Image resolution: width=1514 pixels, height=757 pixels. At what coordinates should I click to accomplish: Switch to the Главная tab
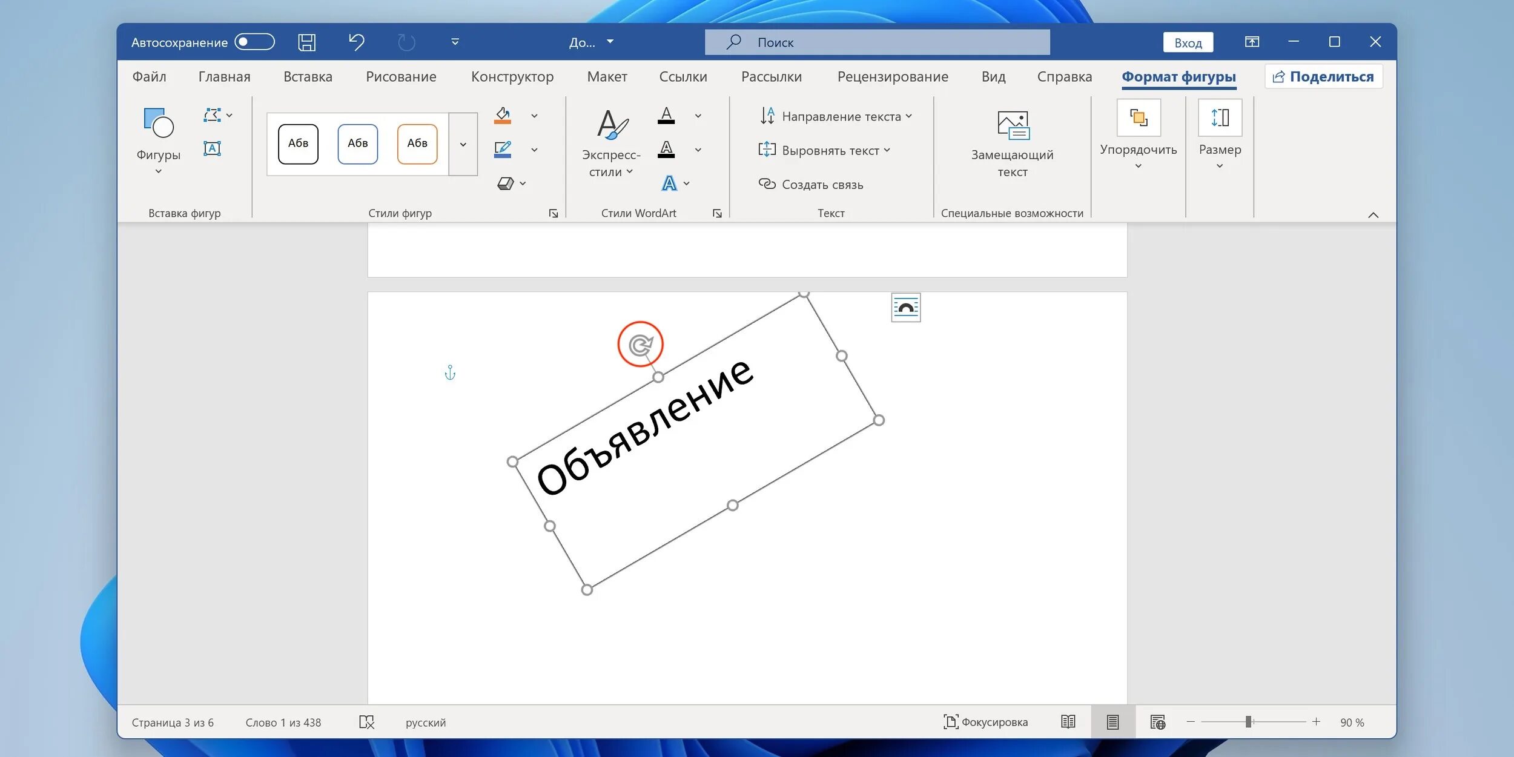(224, 76)
